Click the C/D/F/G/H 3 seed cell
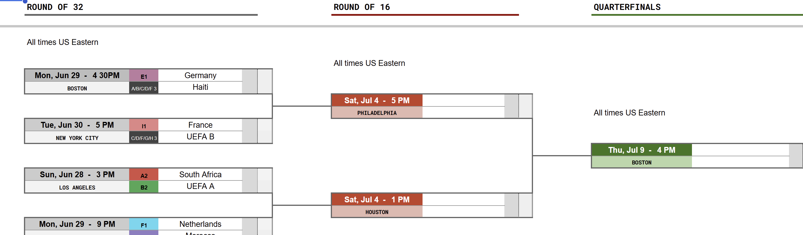 (x=144, y=137)
